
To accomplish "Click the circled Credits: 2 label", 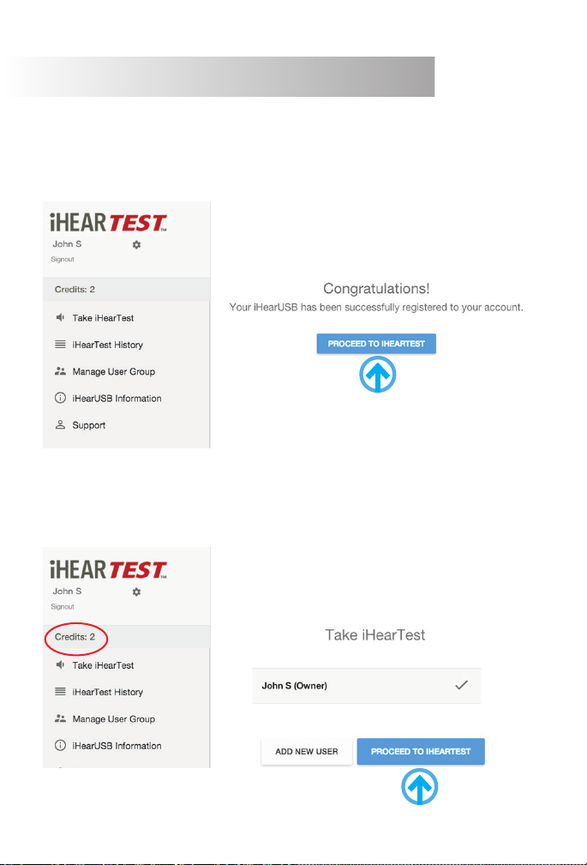I will pyautogui.click(x=75, y=637).
